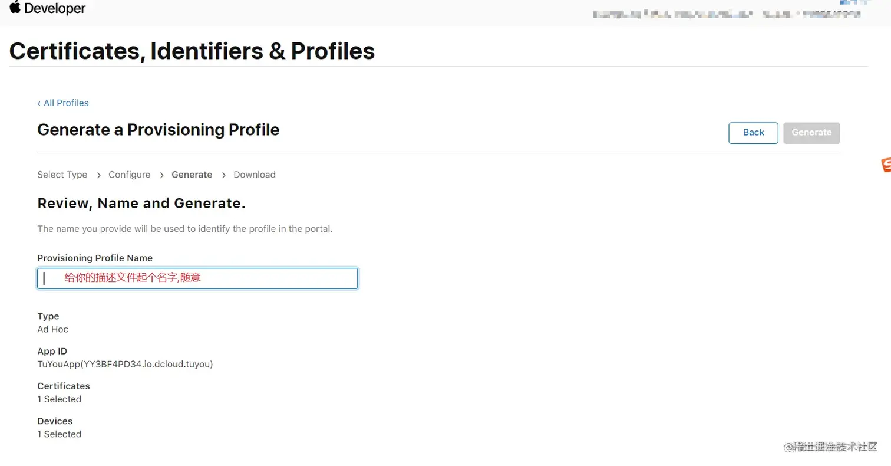Click 1 Selected under Devices
Screen dimensions: 891x466
(x=59, y=434)
